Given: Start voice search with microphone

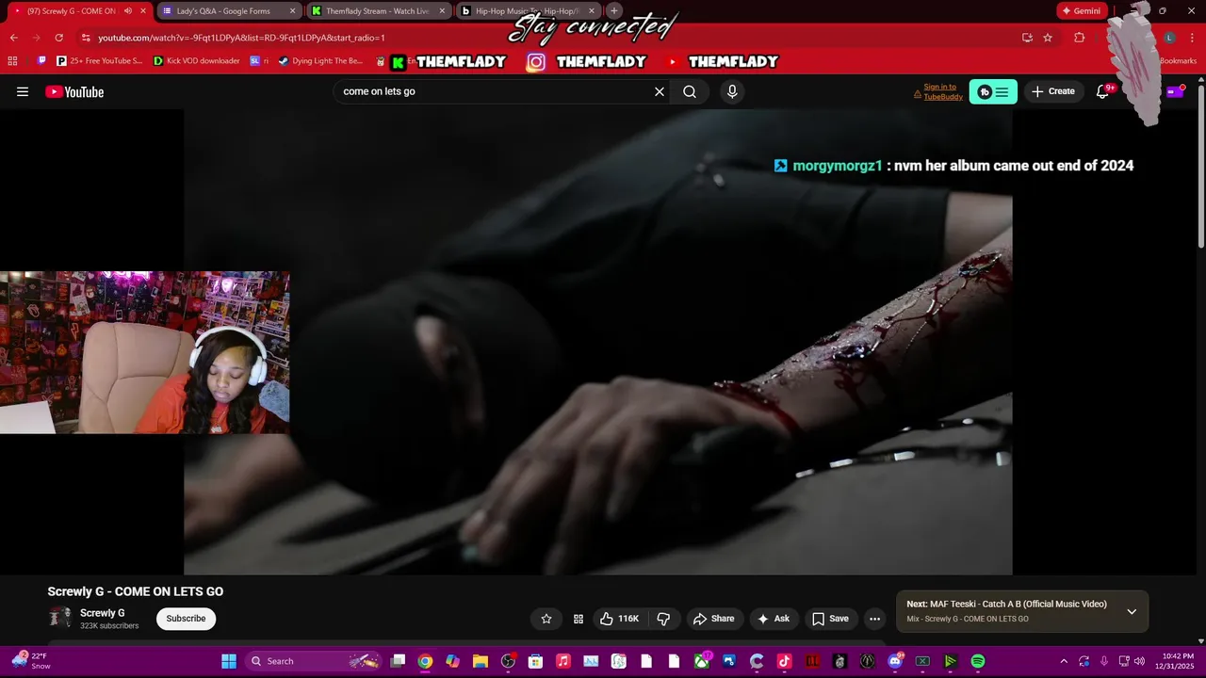Looking at the screenshot, I should (732, 91).
